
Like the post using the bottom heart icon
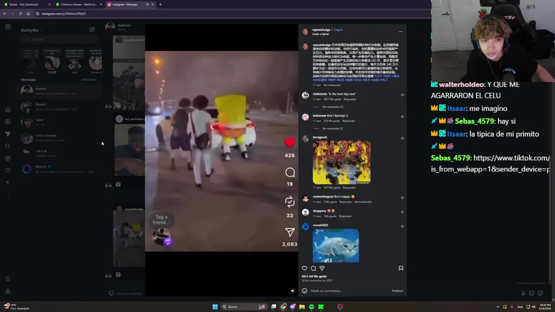304,268
